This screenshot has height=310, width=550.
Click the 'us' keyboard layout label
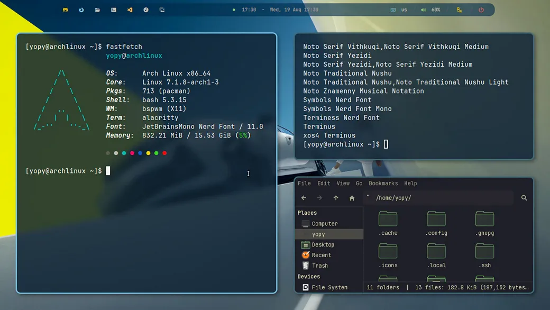(x=404, y=10)
